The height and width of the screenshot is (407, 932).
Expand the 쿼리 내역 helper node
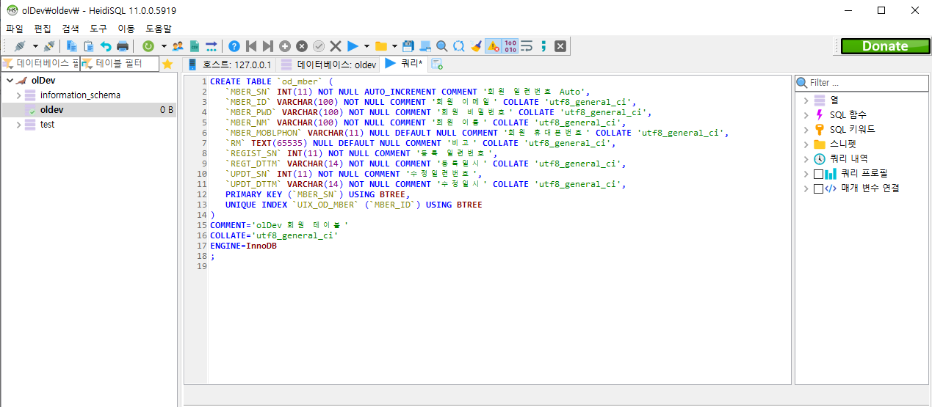806,159
